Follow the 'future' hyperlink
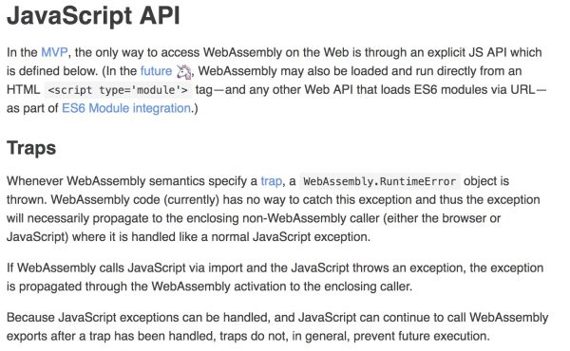This screenshot has width=570, height=351. click(156, 71)
